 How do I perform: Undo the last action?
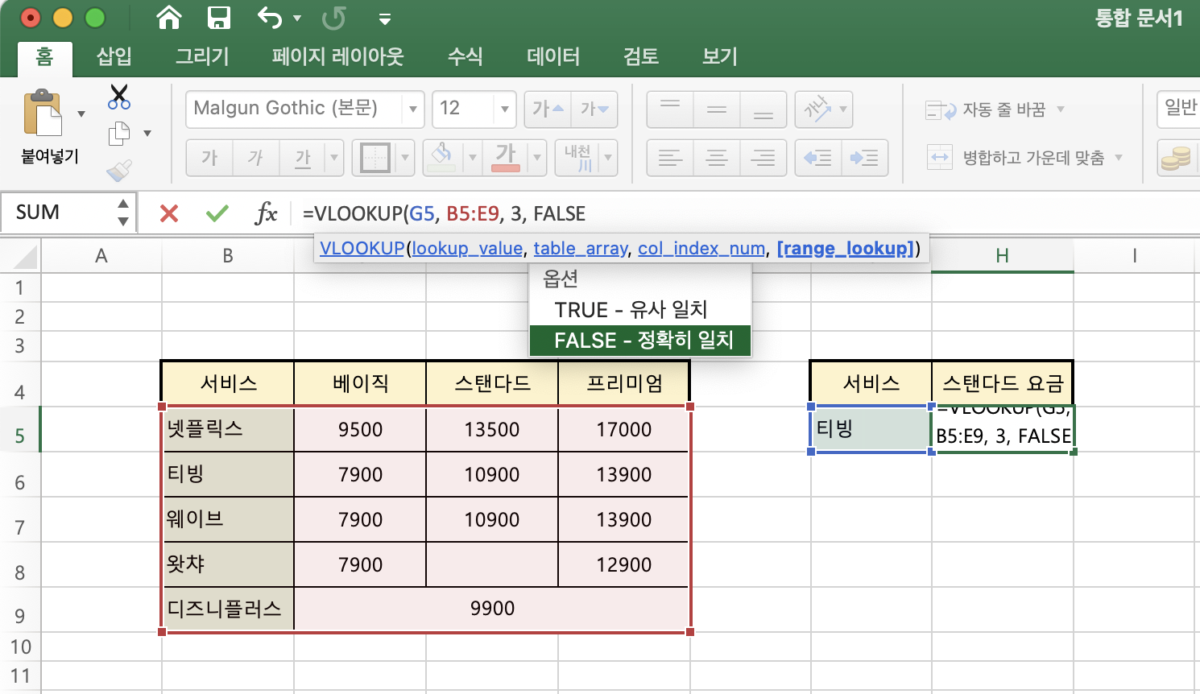click(270, 17)
